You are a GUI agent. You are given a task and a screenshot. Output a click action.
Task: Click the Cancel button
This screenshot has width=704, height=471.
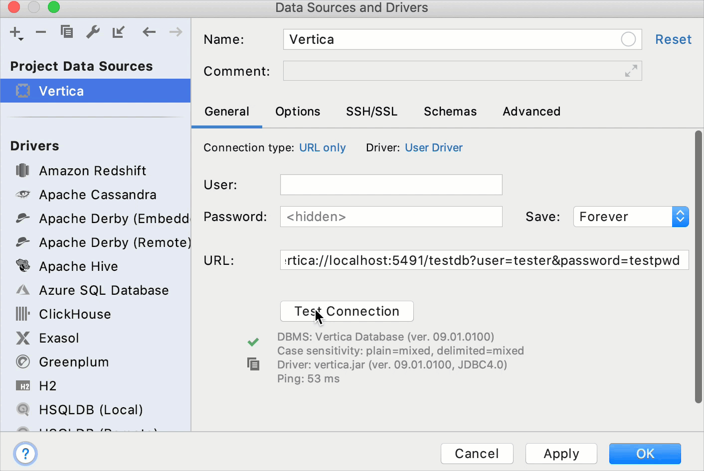click(x=477, y=454)
